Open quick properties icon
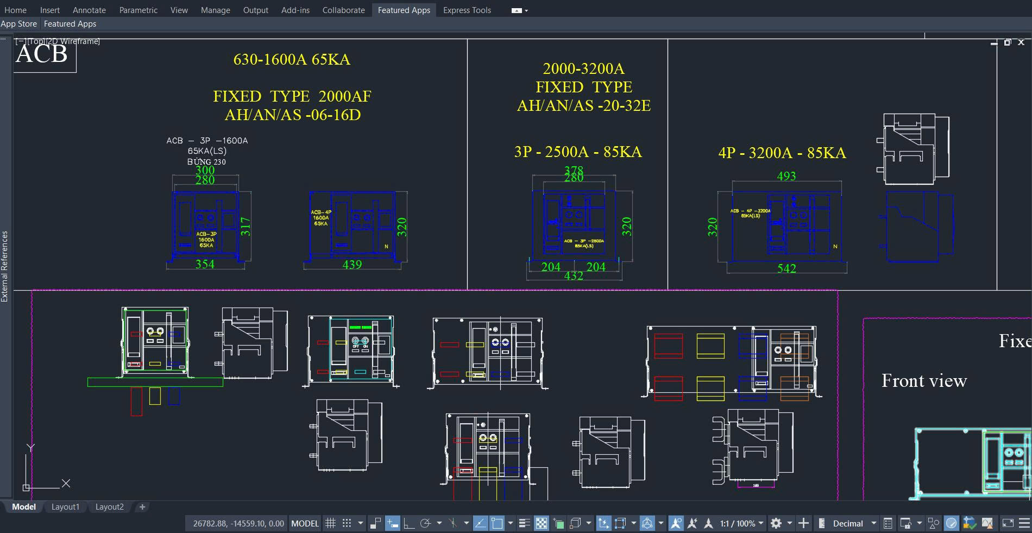The image size is (1032, 533). [x=888, y=523]
